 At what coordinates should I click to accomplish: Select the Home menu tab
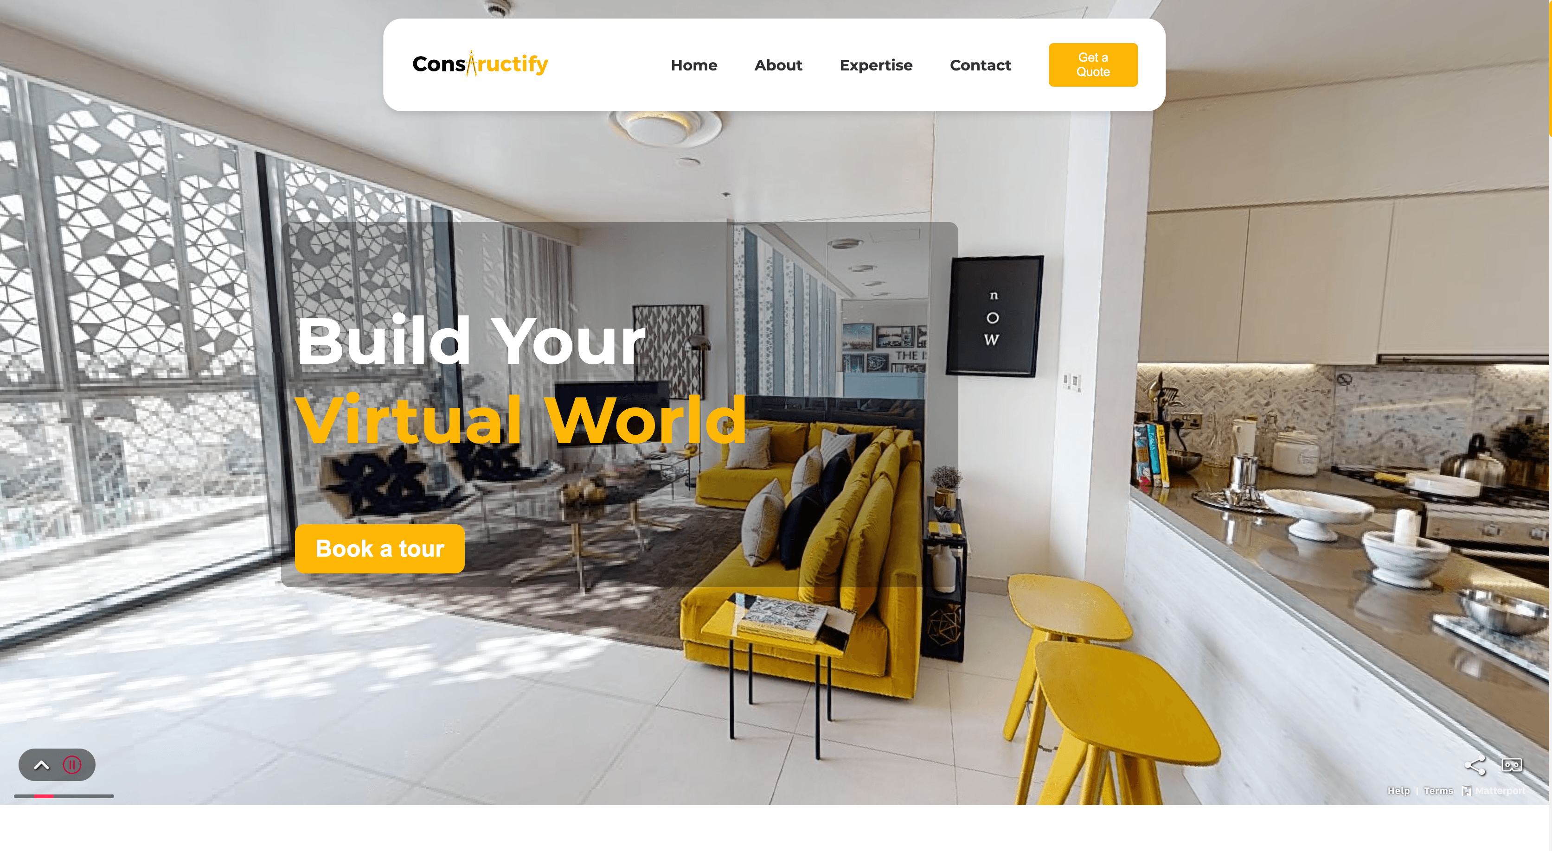[693, 65]
